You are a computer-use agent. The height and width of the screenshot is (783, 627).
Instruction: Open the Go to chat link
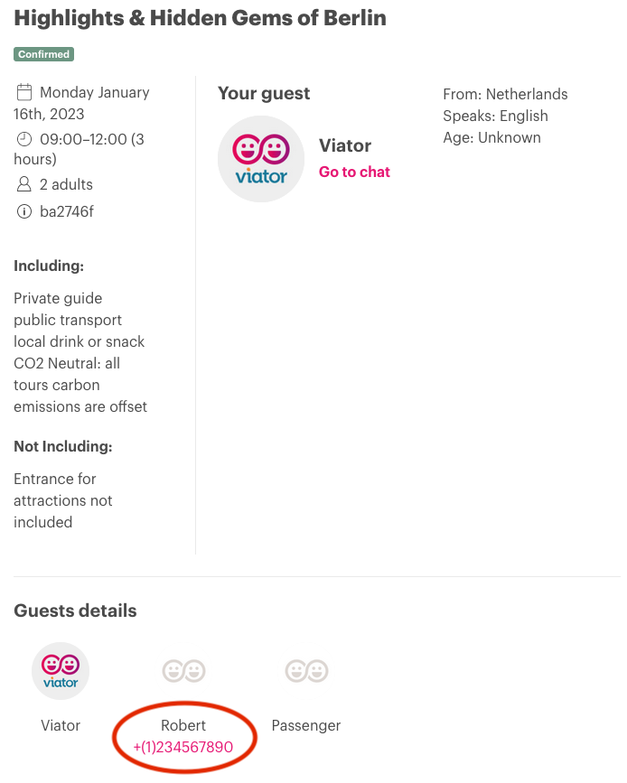coord(354,172)
